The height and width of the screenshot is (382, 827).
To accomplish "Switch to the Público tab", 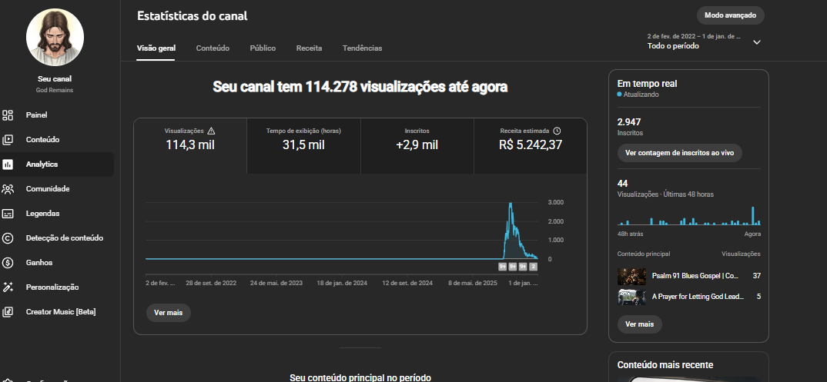I will [x=263, y=48].
